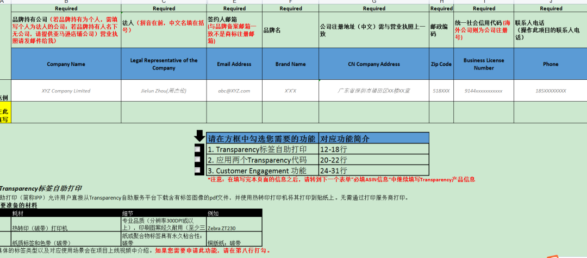Click the Brand Name header cell
The height and width of the screenshot is (258, 587).
click(x=290, y=64)
